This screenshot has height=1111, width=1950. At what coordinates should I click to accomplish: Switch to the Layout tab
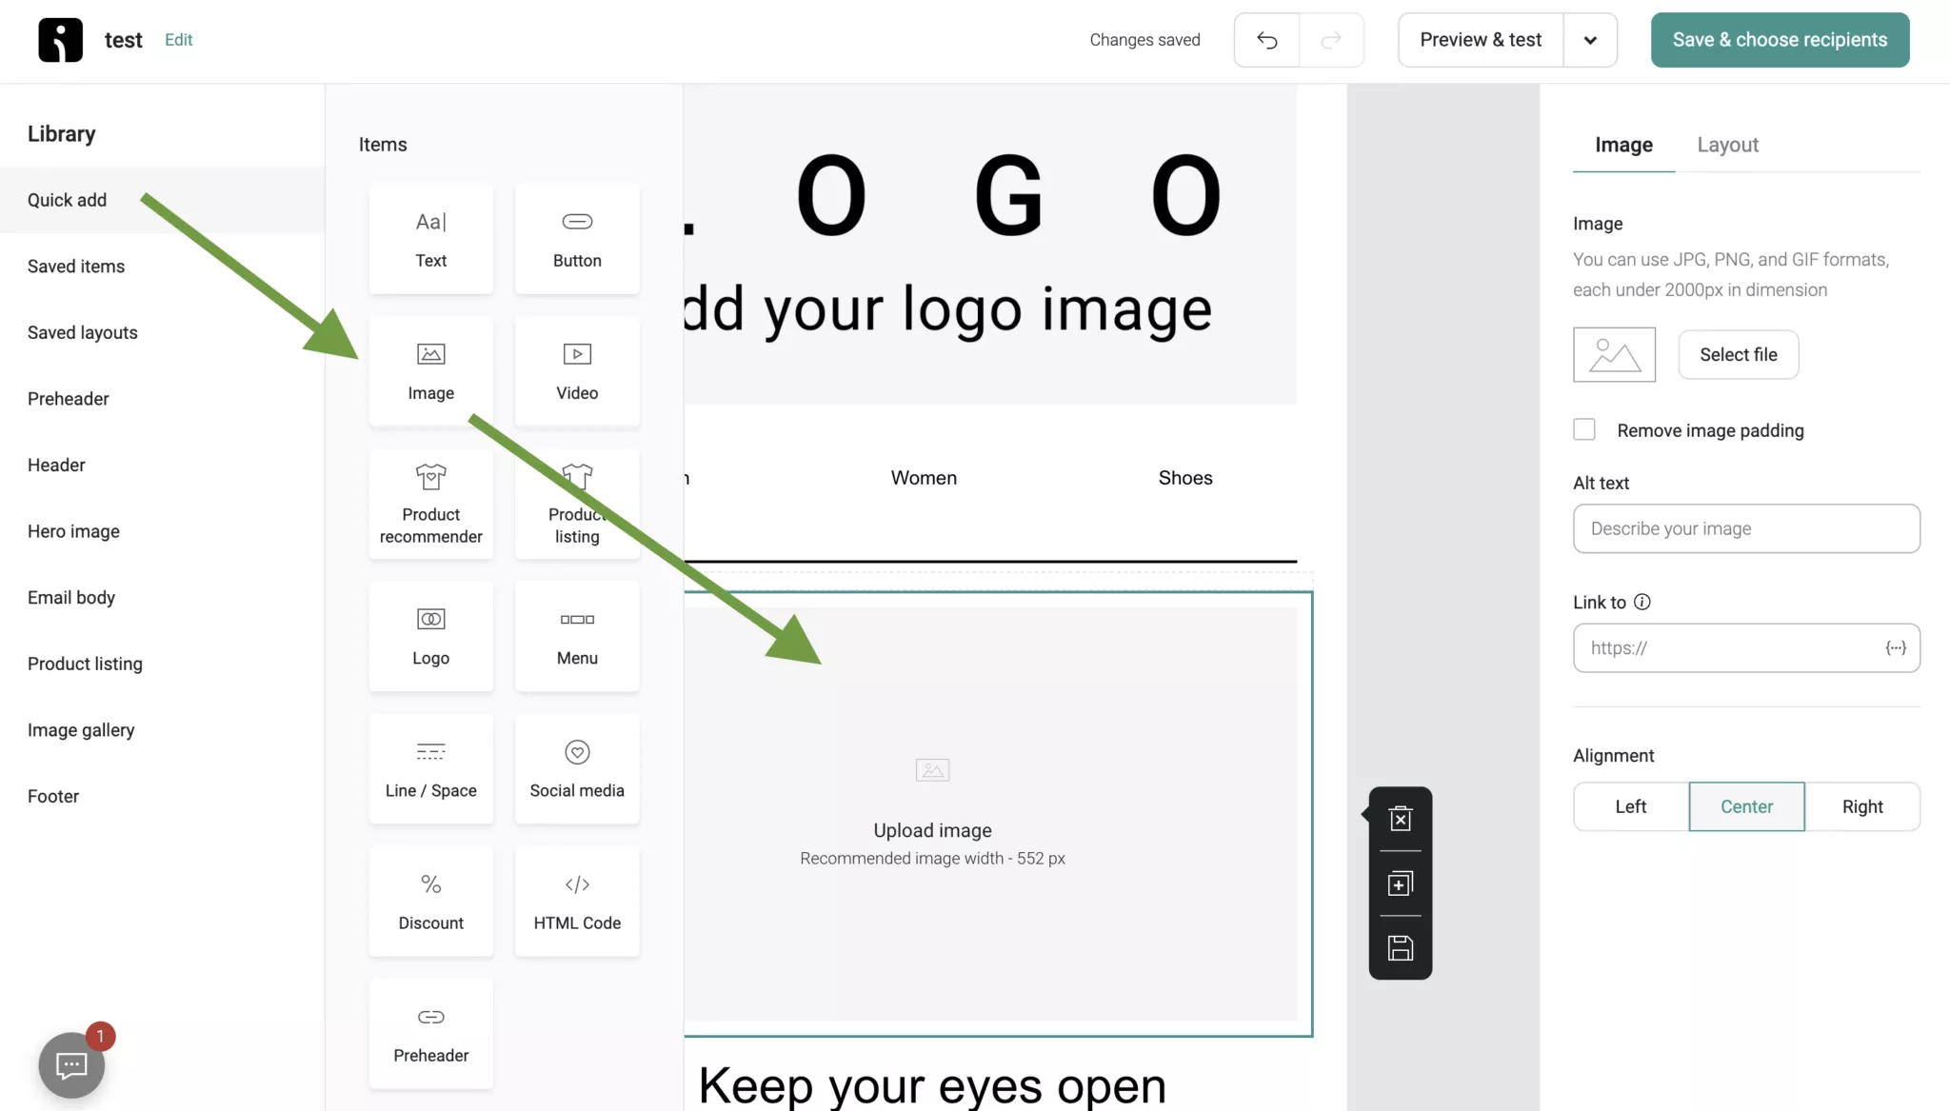click(1727, 145)
